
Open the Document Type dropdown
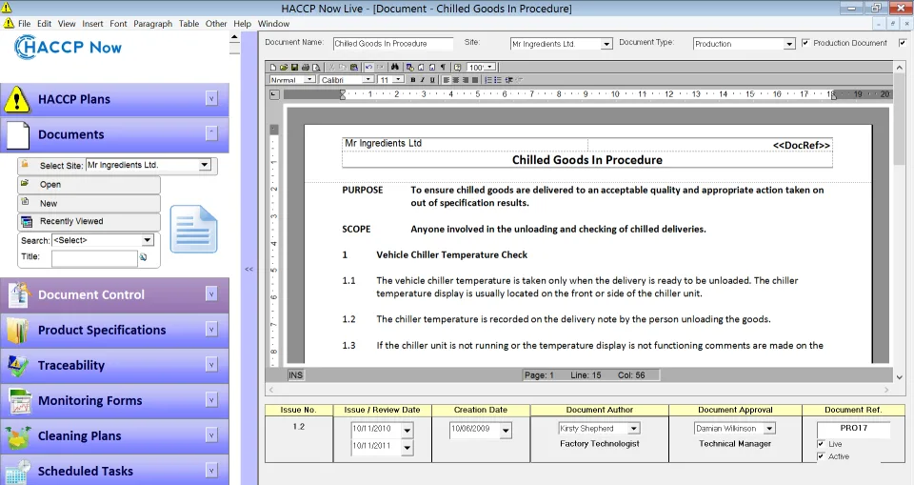coord(789,44)
